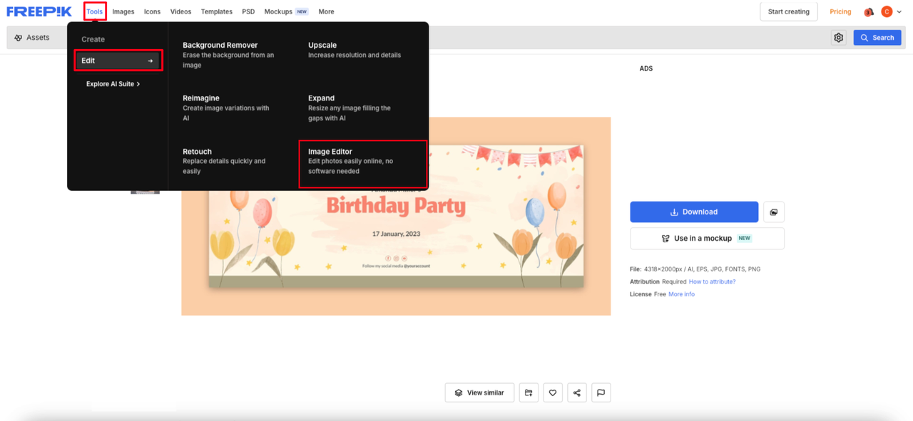Open the Pricing page
913x421 pixels.
coord(840,11)
